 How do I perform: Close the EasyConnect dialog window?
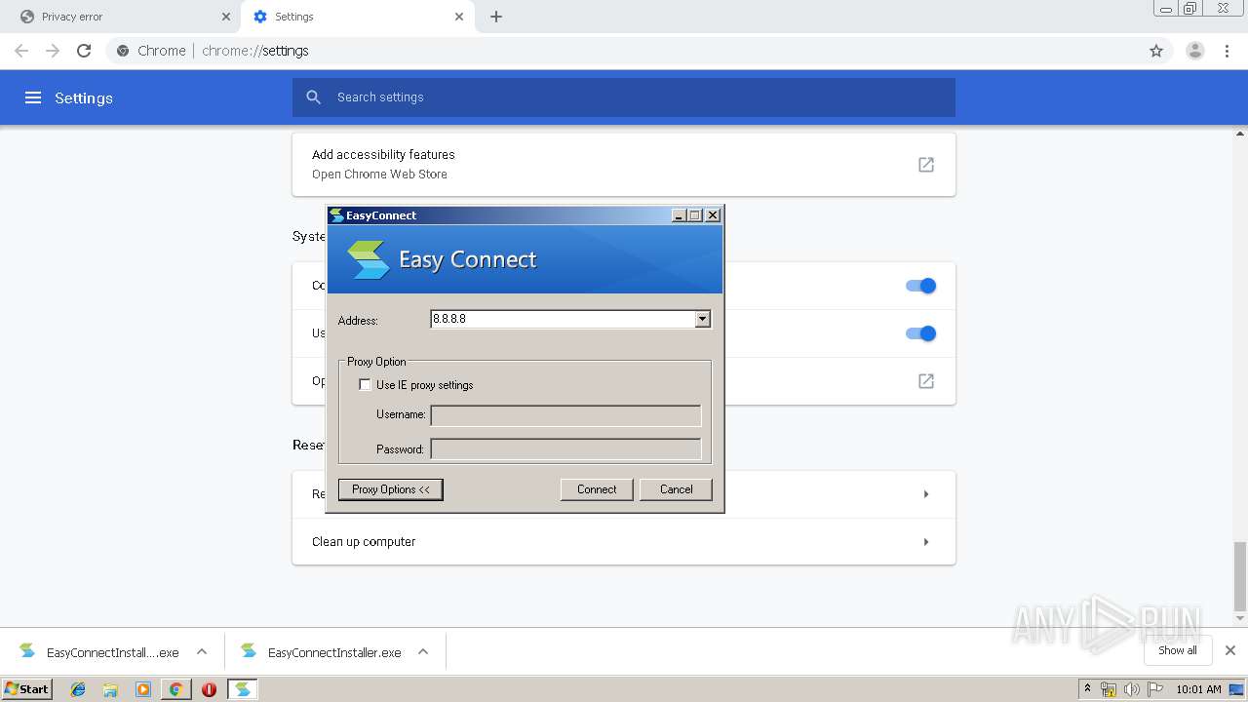[713, 215]
